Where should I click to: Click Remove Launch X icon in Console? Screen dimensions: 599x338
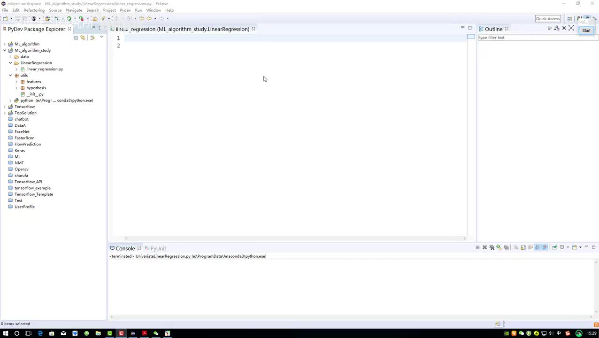[484, 247]
